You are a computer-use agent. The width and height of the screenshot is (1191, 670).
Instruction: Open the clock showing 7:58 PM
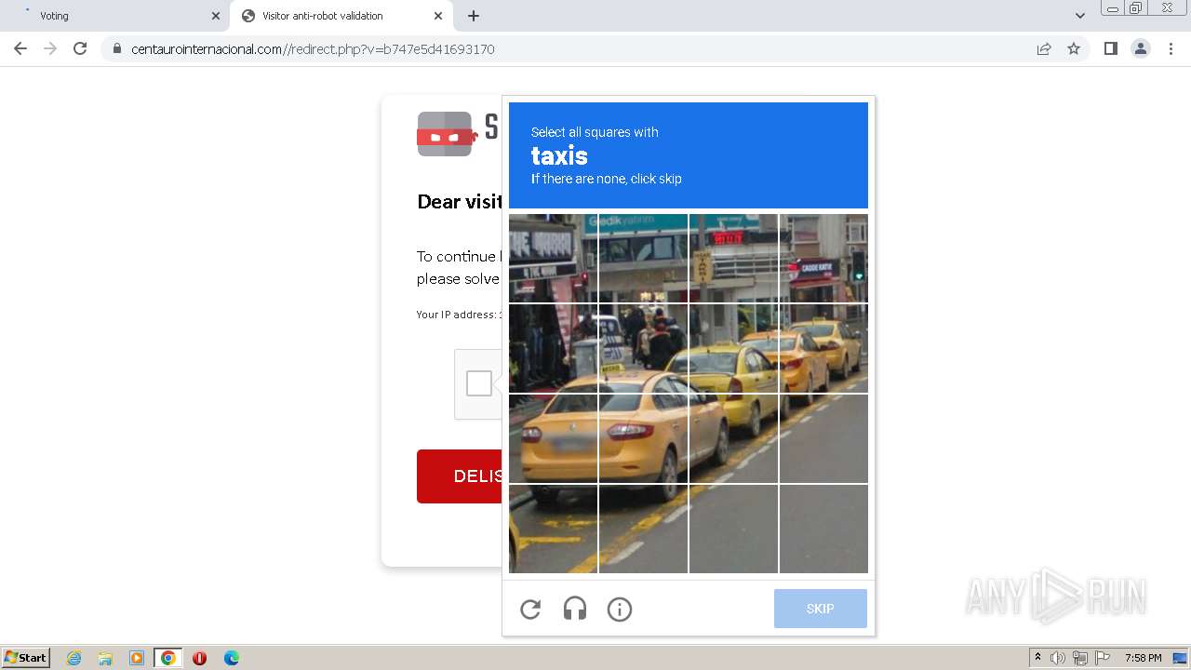point(1143,658)
